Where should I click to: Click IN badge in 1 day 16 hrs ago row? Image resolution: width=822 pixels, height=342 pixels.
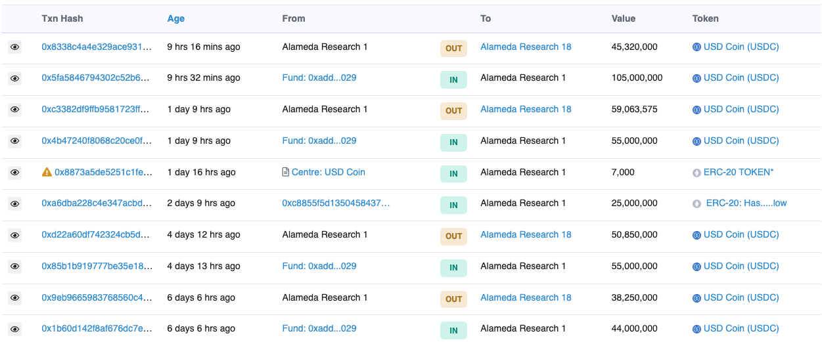click(453, 174)
